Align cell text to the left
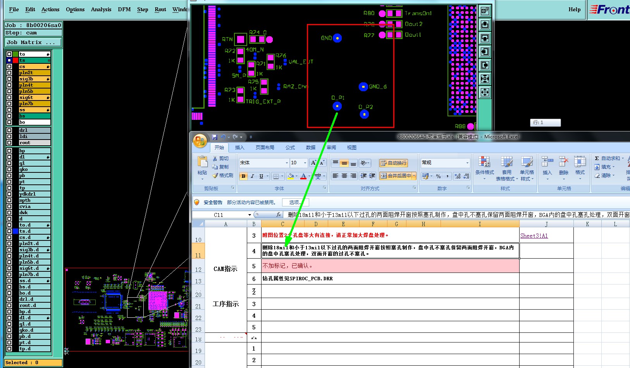Viewport: 630px width, 368px height. tap(336, 176)
